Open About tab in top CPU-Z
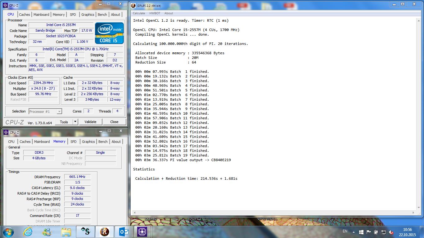Viewport: 424px width, 238px height. coord(115,15)
